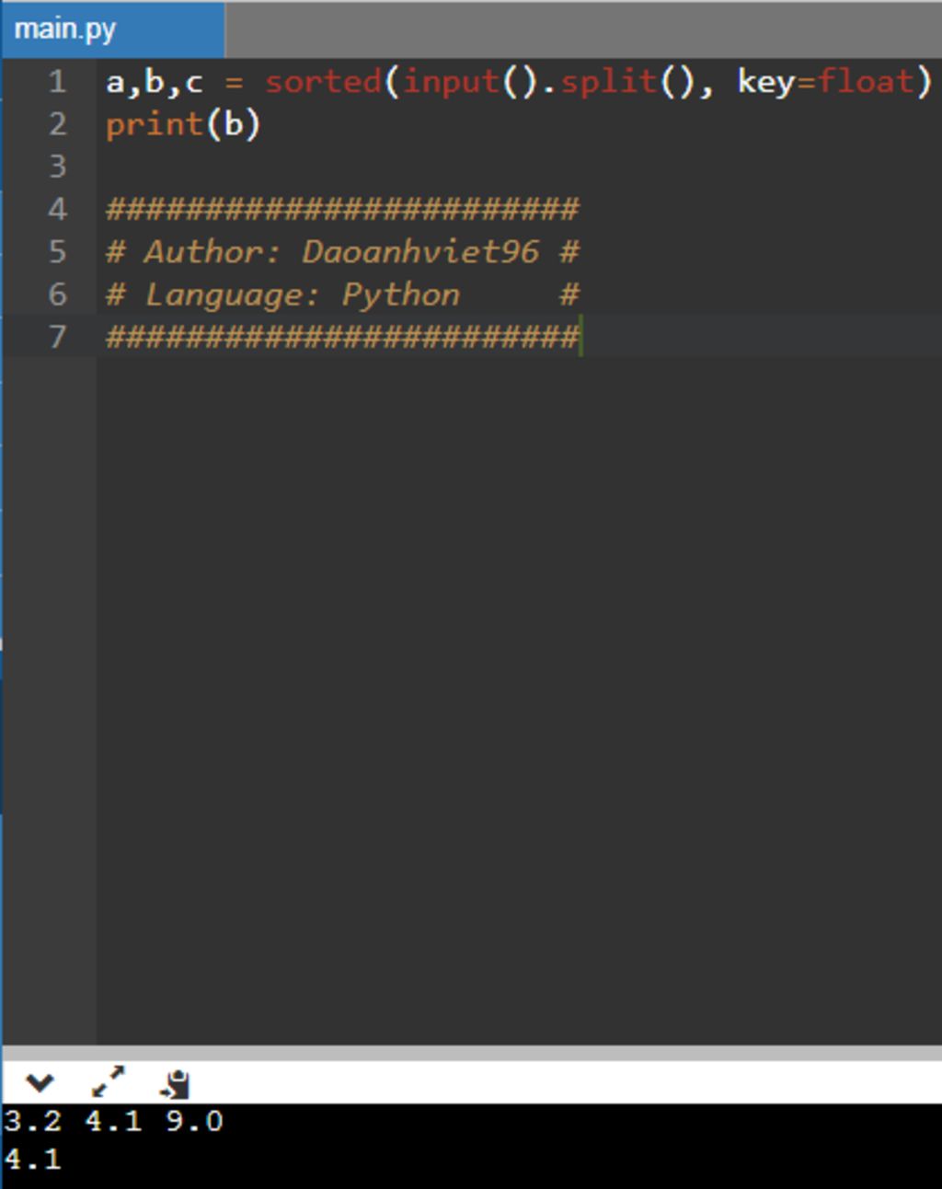Viewport: 942px width, 1189px height.
Task: Select line number 2 in the gutter
Action: point(57,124)
